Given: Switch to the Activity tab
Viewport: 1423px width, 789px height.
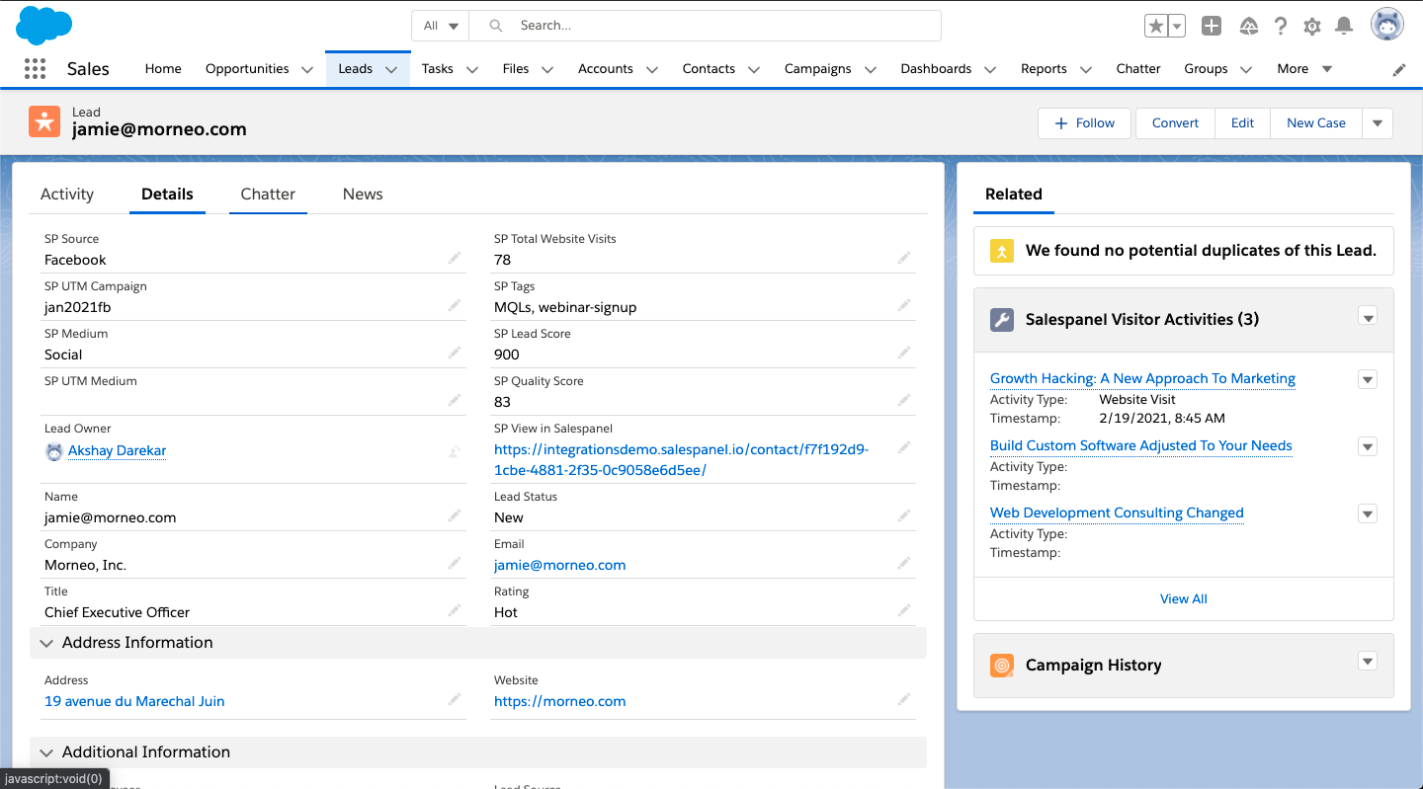Looking at the screenshot, I should [x=67, y=195].
